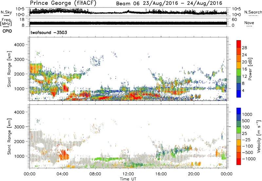Click the '16' tick on the Power scale
The image size is (262, 181).
pos(244,69)
